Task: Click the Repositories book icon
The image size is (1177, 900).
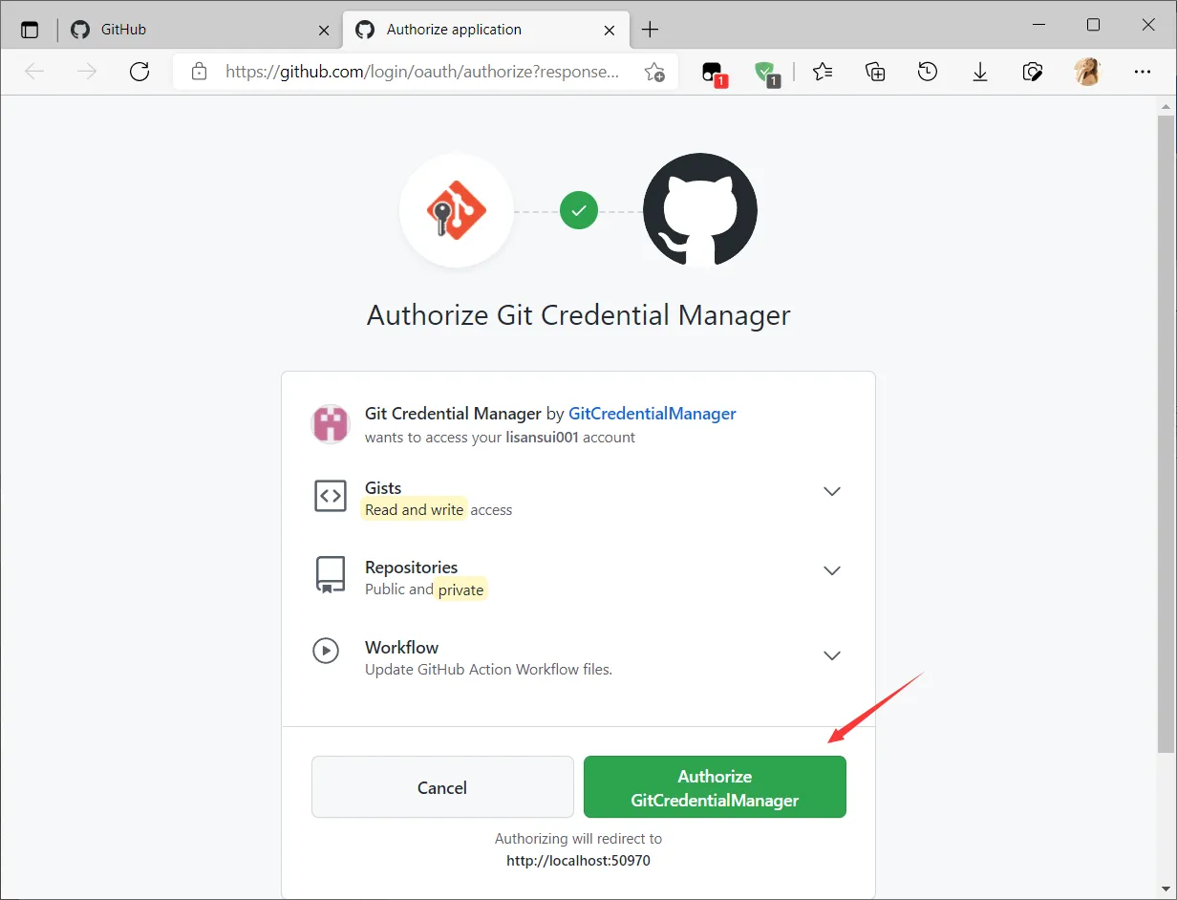Action: pyautogui.click(x=331, y=575)
